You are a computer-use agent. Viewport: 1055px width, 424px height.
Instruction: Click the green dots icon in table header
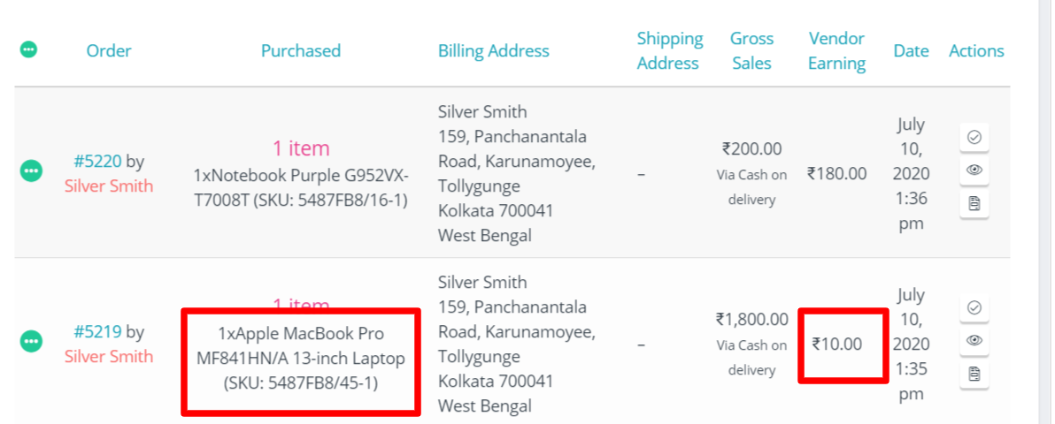click(x=29, y=49)
